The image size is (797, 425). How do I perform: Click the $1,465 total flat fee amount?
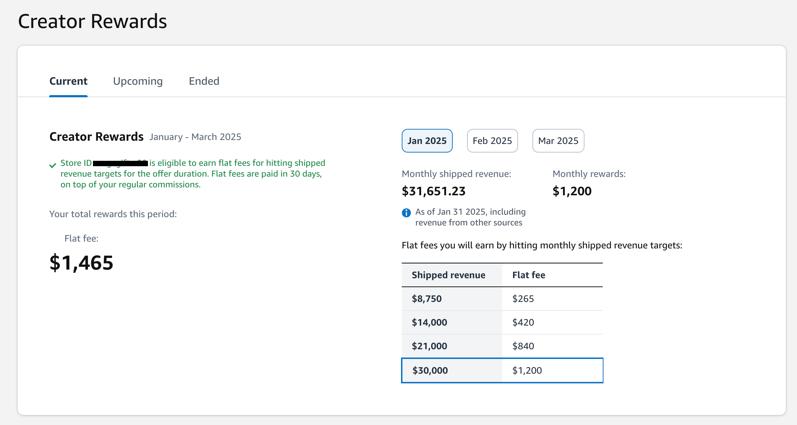point(81,263)
